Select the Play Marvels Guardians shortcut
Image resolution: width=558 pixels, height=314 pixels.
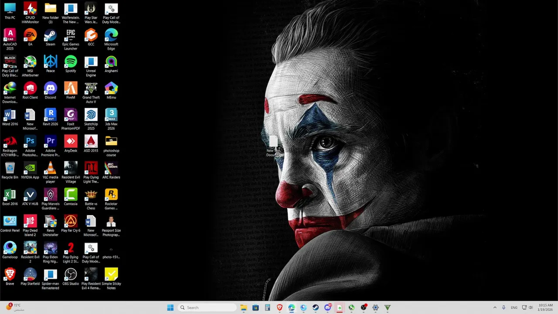click(x=51, y=199)
